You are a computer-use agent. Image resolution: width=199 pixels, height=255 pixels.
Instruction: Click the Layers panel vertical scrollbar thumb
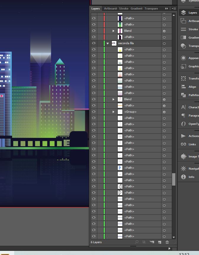point(174,179)
